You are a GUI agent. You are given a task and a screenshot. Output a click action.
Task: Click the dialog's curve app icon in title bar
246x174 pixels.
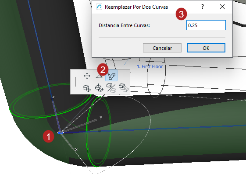[x=99, y=7]
